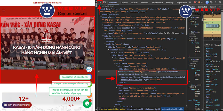Click the flex badge on section element
The width and height of the screenshot is (223, 111).
(x=164, y=50)
